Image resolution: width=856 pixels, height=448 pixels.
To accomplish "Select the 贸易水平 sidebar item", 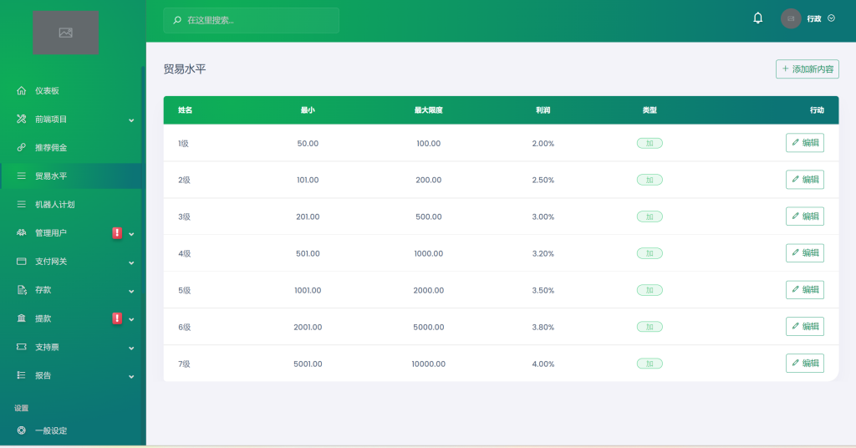I will (x=51, y=176).
